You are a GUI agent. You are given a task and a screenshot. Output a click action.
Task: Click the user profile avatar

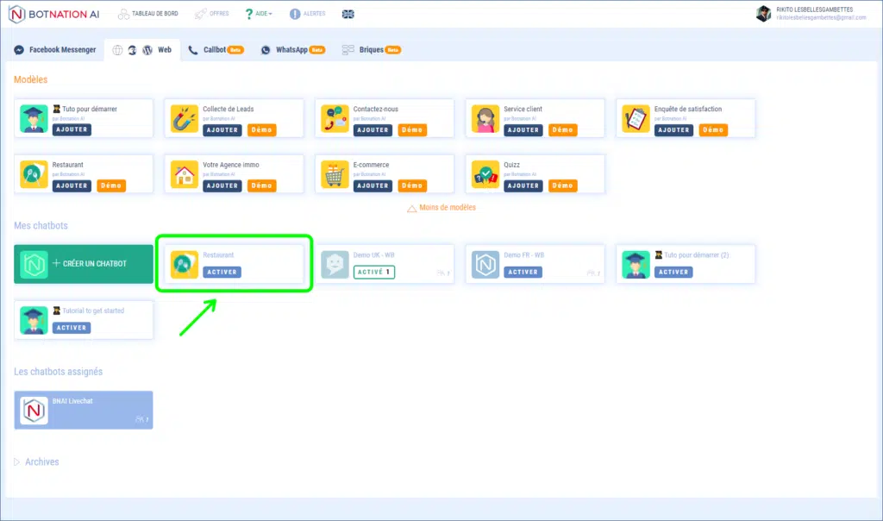click(x=763, y=14)
